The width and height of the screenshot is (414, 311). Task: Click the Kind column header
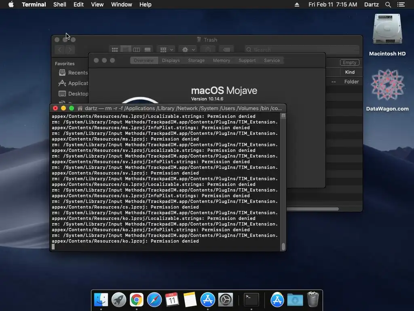click(350, 72)
